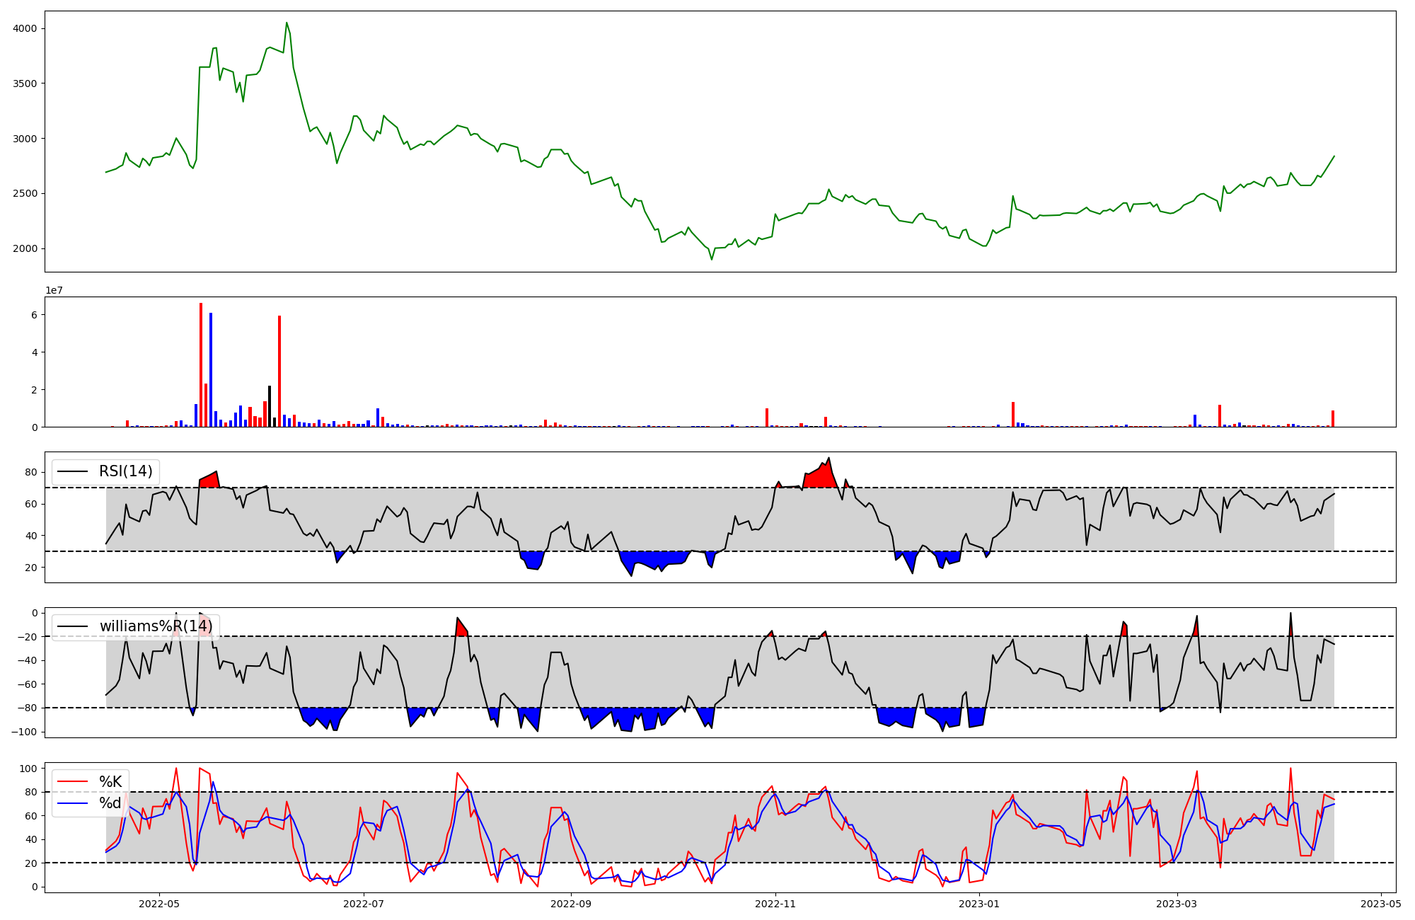The height and width of the screenshot is (920, 1415).
Task: Click the 2500 price axis label
Action: 25,193
